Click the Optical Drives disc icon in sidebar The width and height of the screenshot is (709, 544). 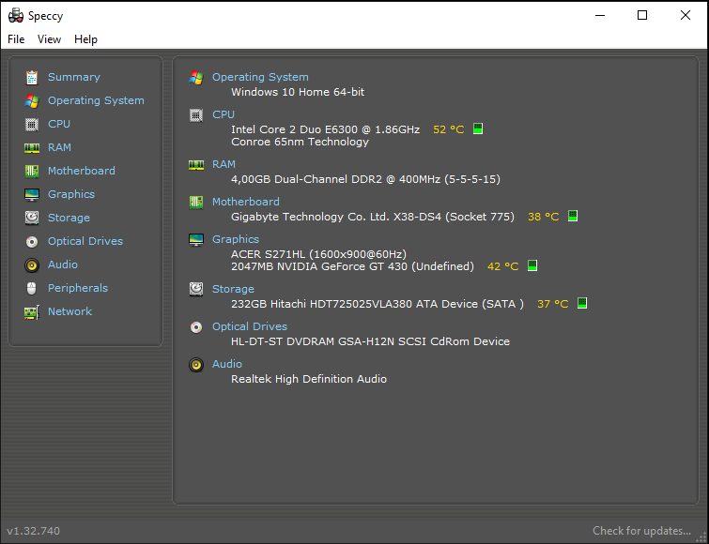click(32, 241)
